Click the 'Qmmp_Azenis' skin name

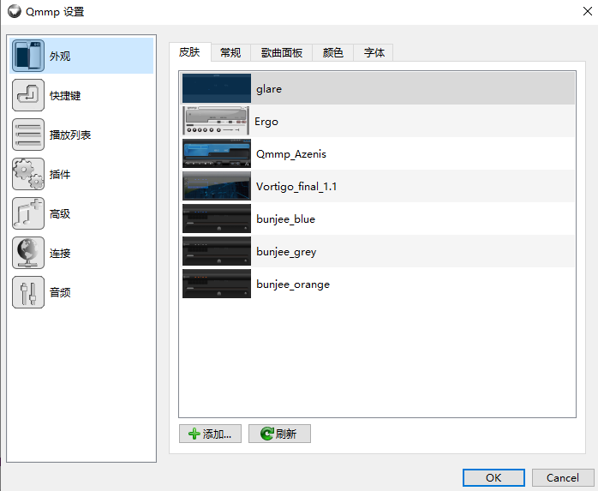coord(291,154)
